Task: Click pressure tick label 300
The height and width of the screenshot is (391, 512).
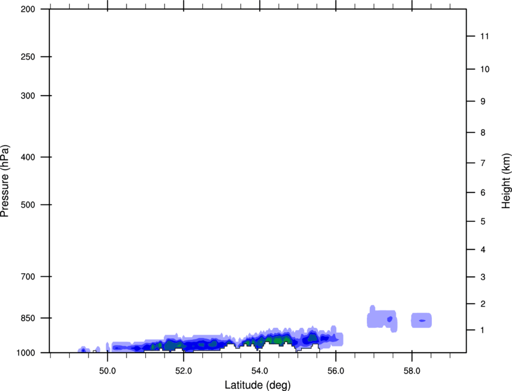Action: (x=28, y=96)
